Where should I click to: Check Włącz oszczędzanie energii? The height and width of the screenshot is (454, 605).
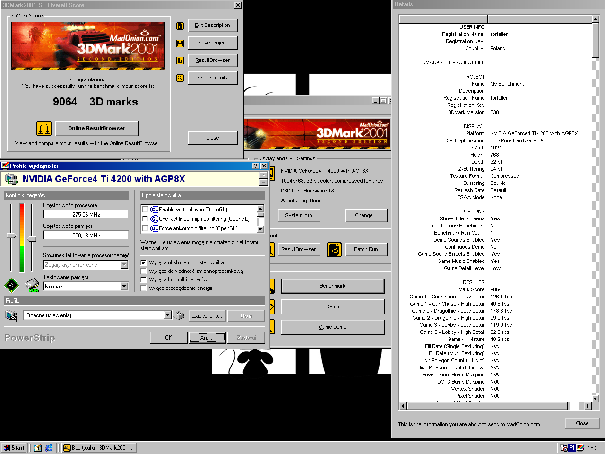tap(144, 288)
